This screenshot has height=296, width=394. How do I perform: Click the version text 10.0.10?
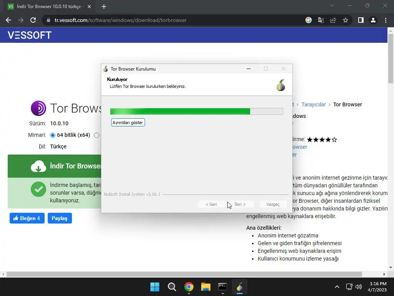pos(59,124)
